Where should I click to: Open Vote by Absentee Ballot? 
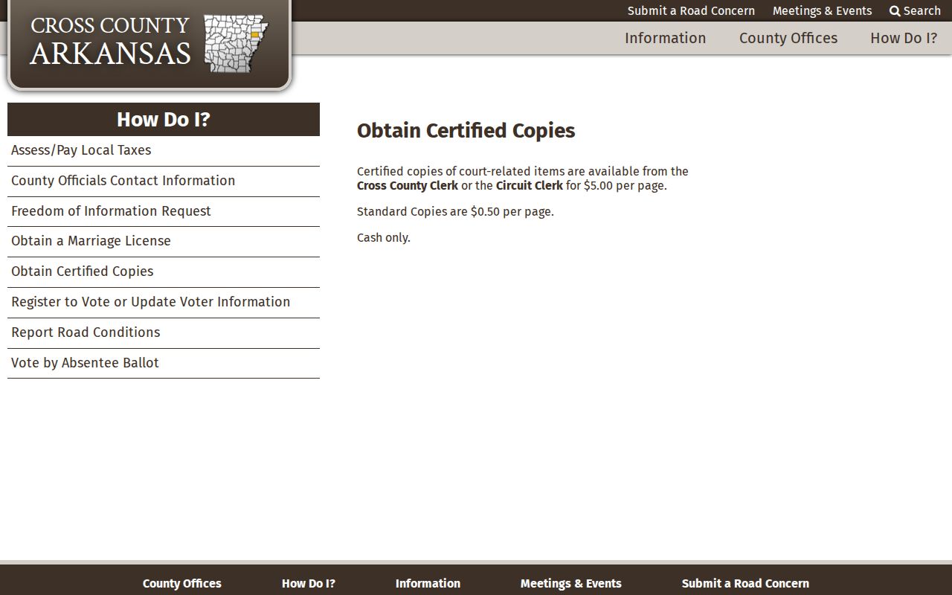164,363
